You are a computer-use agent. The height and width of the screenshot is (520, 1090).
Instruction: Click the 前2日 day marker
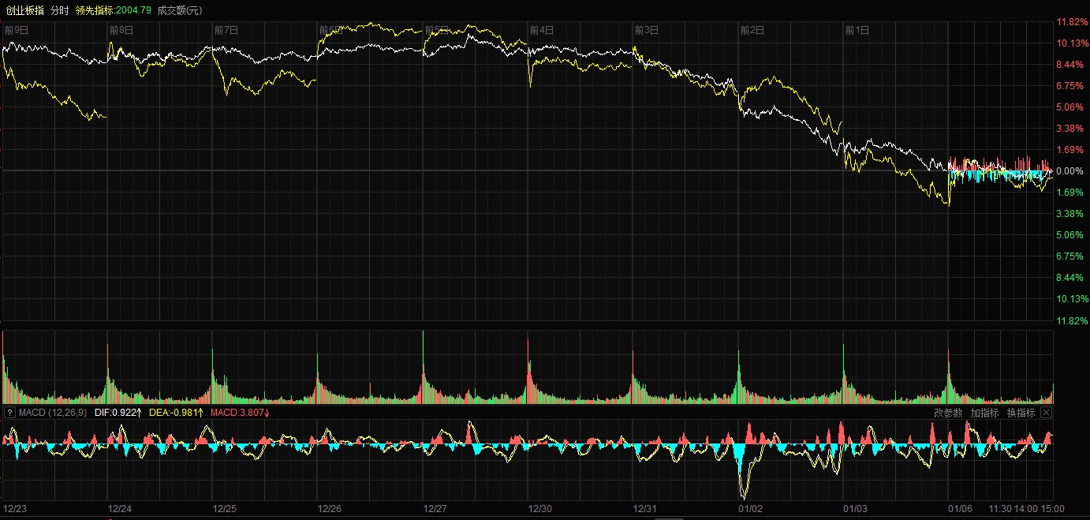(752, 30)
